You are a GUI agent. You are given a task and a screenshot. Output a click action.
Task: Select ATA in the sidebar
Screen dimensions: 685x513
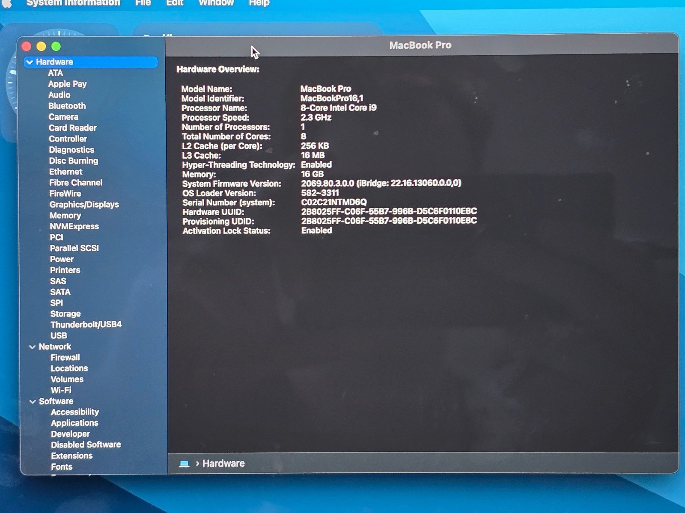pos(55,73)
